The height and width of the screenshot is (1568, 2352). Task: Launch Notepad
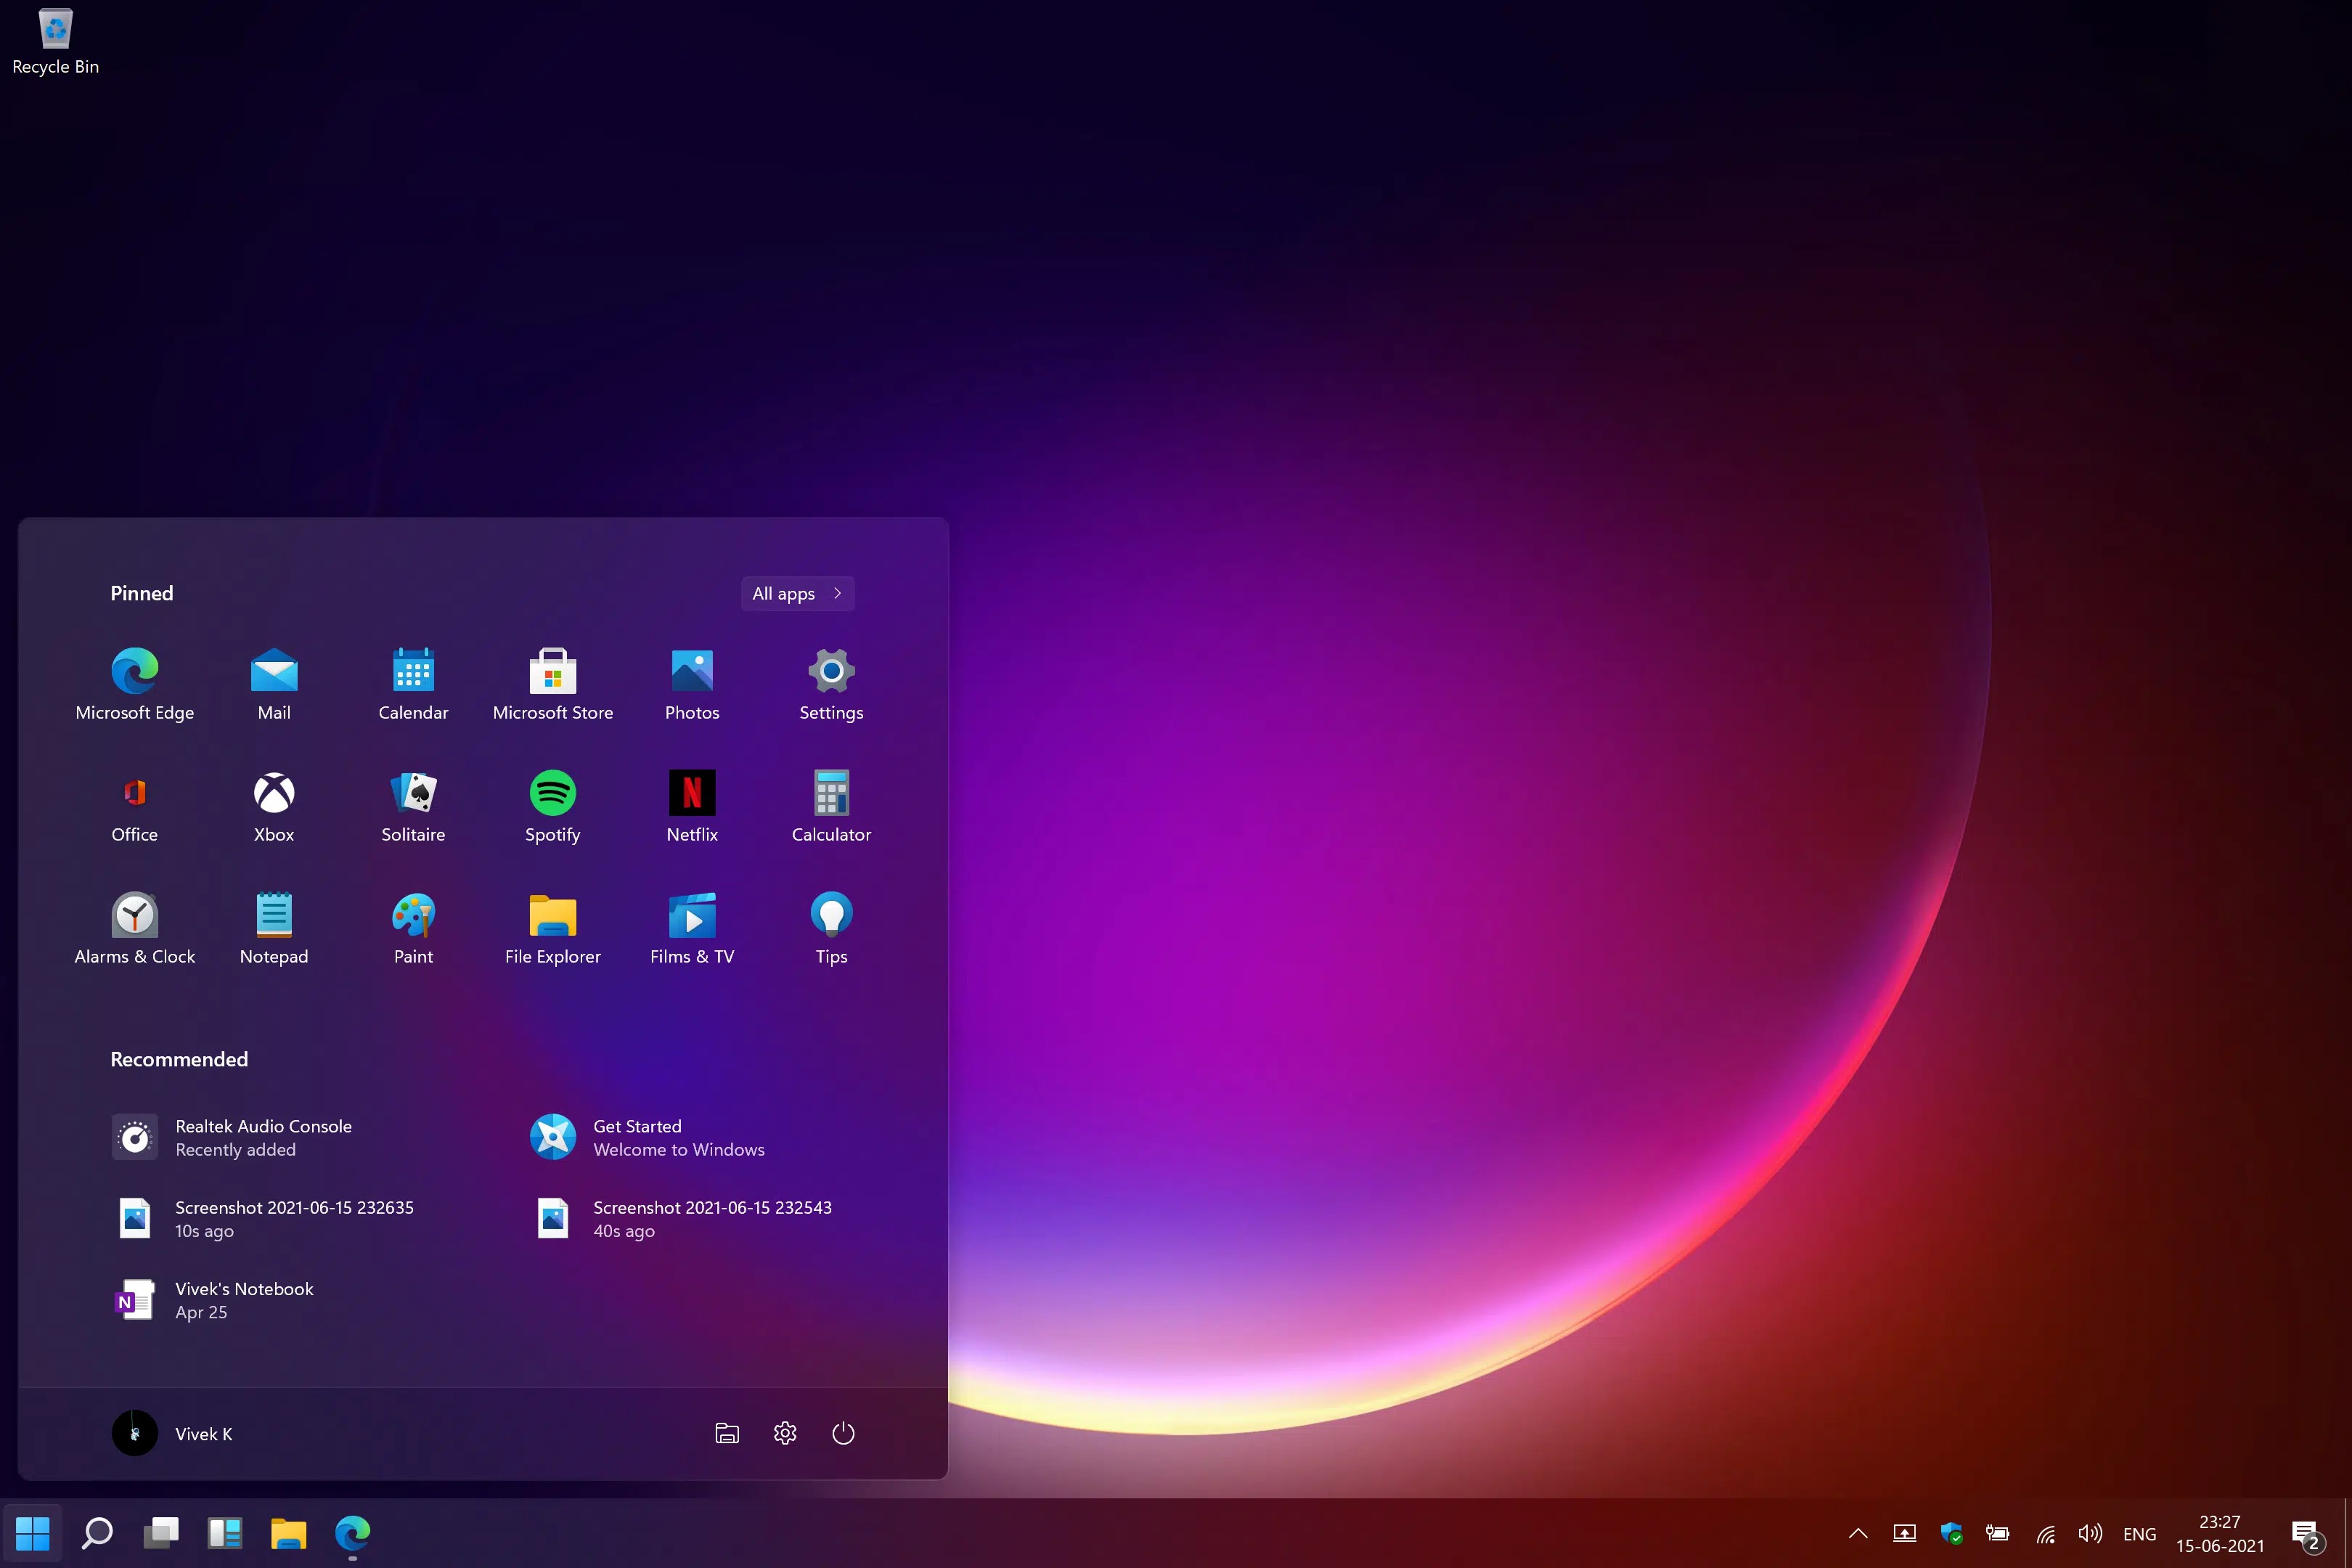coord(274,929)
